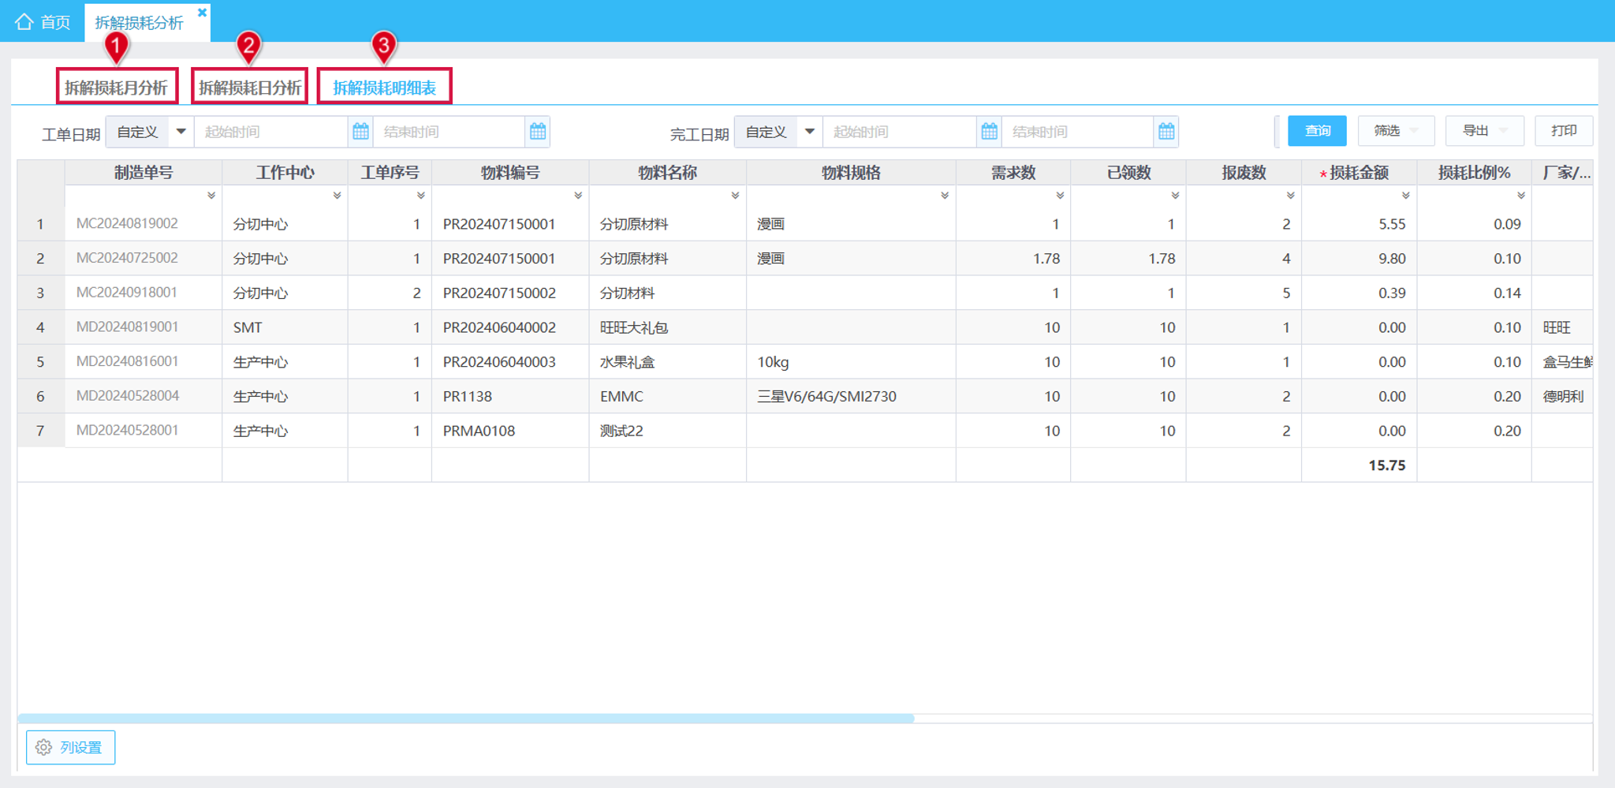
Task: Click material code PR202407150002
Action: 499,293
